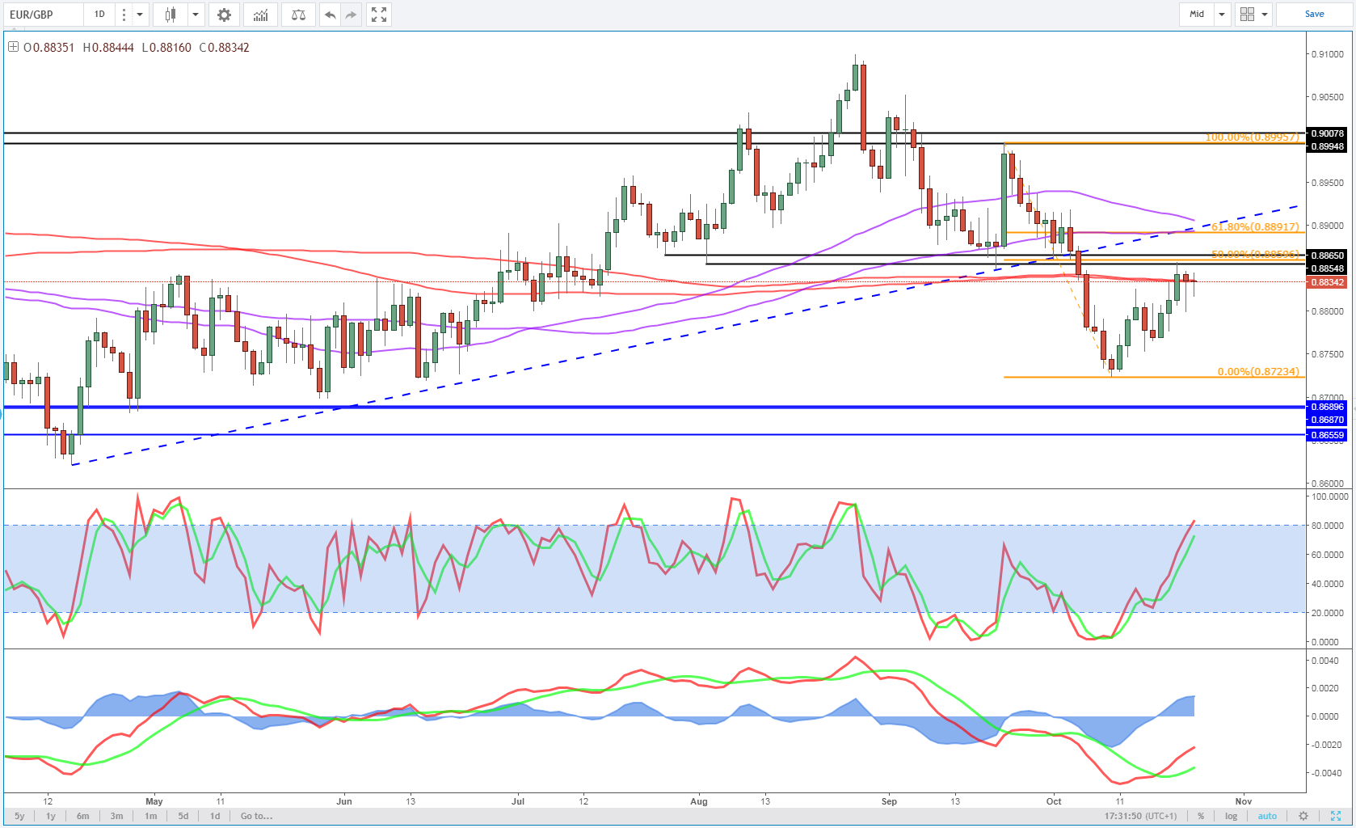
Task: Click the EUR/GBP symbol input field
Action: (42, 15)
